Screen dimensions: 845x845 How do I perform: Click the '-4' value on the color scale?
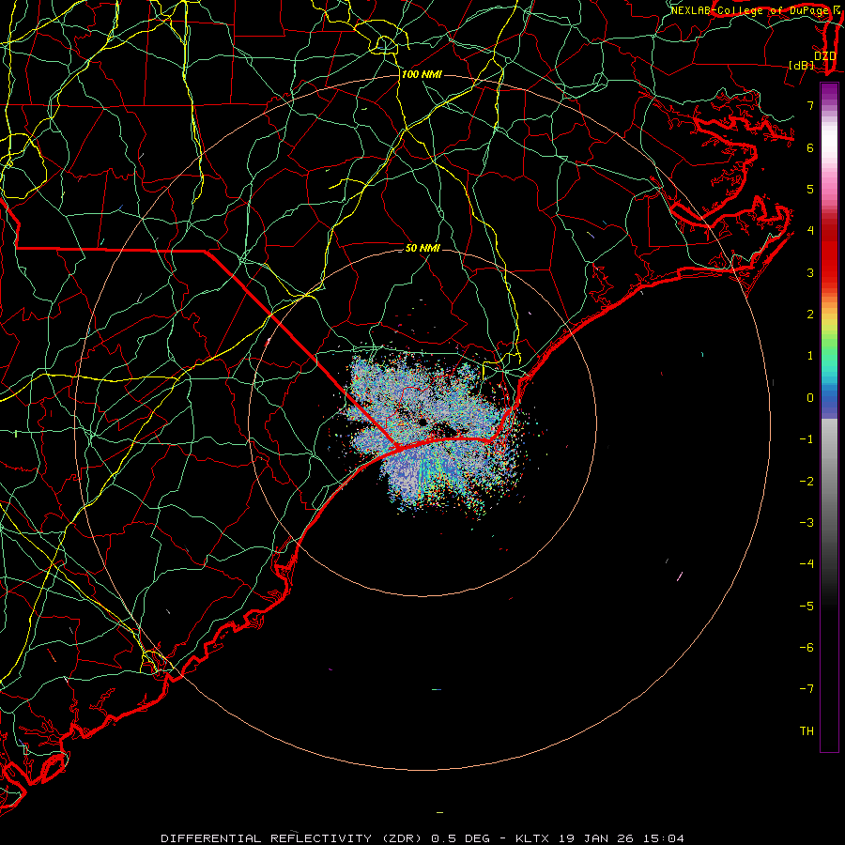[807, 564]
